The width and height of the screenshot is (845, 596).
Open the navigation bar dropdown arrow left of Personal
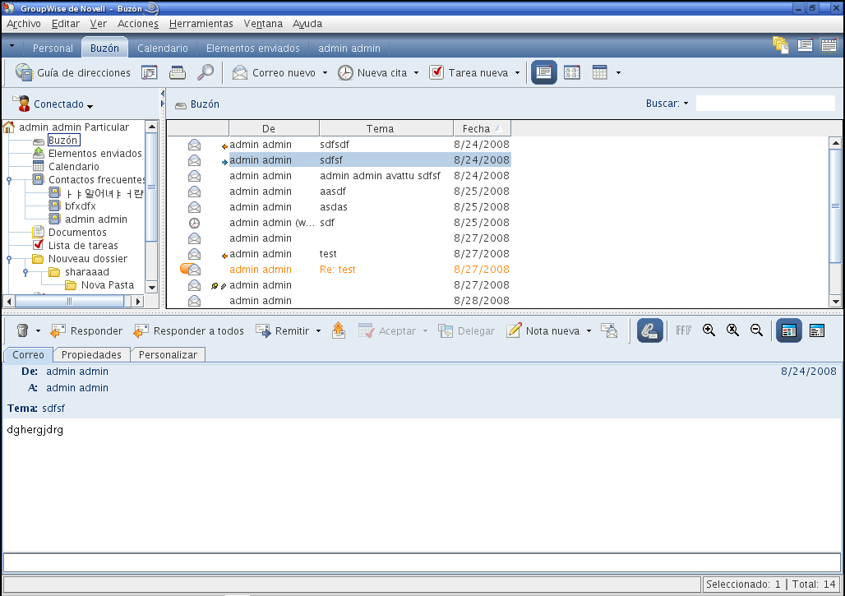click(12, 47)
